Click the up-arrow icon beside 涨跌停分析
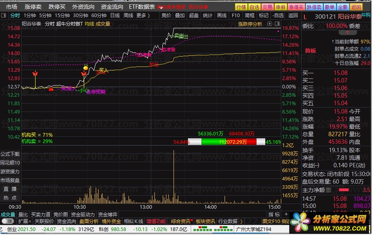Viewport: 373px width, 235px height. tap(270, 24)
